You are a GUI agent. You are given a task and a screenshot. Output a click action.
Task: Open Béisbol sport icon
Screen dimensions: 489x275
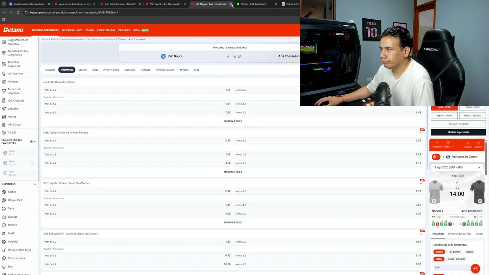click(4, 225)
